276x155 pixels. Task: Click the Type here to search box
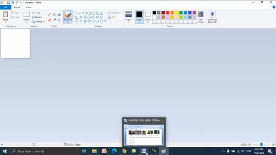tap(44, 151)
